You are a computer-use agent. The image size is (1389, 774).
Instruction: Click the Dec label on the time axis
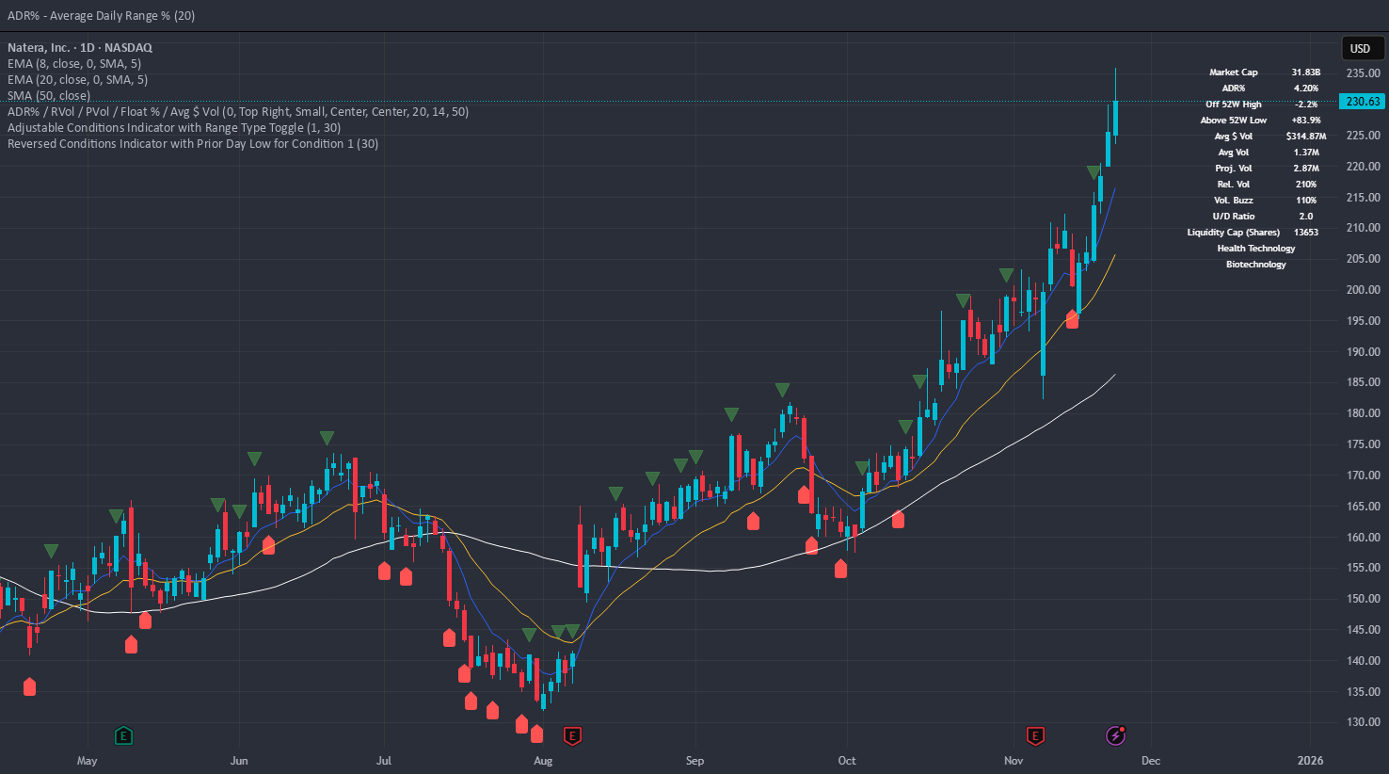pos(1151,761)
